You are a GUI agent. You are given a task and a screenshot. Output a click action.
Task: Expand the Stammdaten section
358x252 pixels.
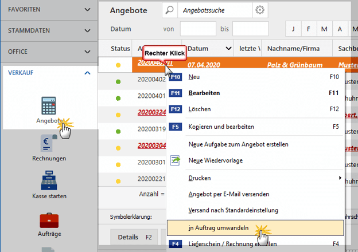87,30
